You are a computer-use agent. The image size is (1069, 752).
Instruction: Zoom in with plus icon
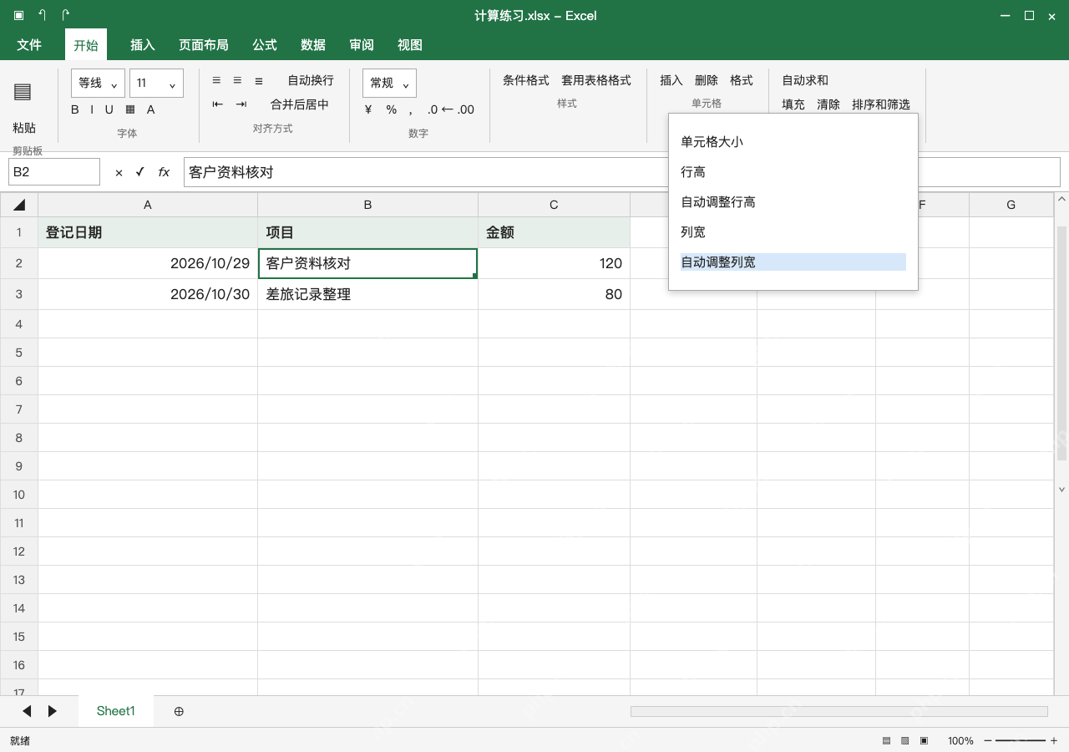[x=1054, y=740]
